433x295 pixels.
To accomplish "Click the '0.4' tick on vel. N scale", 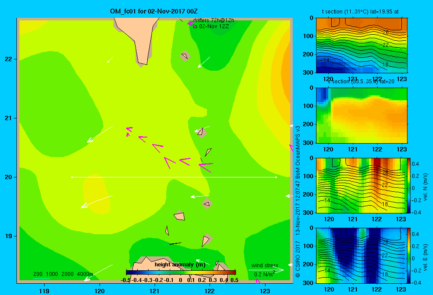I will tap(415, 164).
